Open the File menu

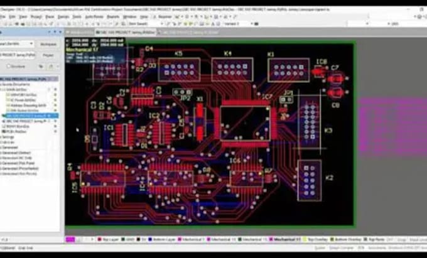[3, 17]
